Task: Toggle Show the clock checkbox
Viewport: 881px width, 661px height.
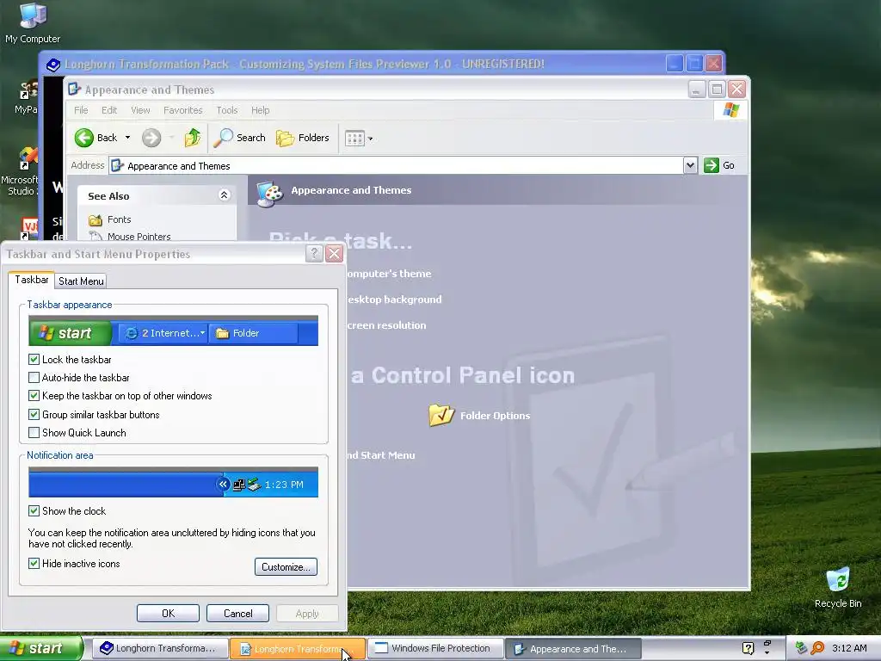Action: tap(34, 511)
